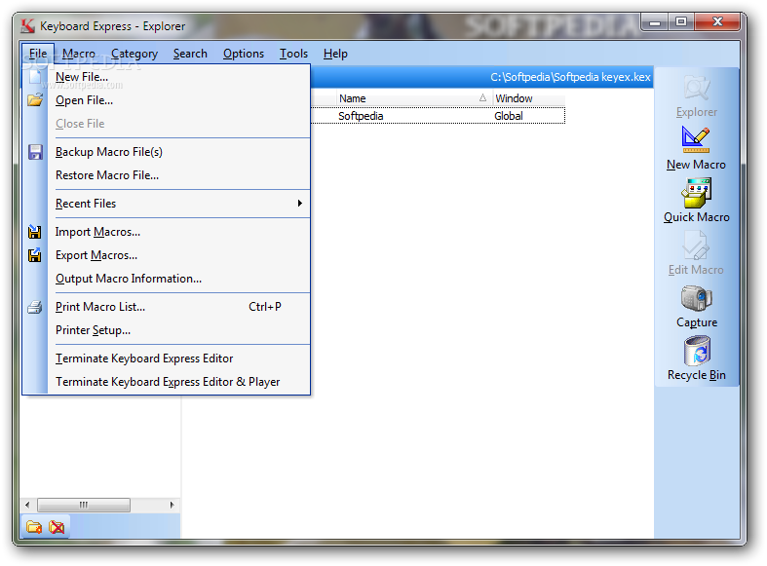Click the Keyboard Express title bar logo
This screenshot has height=566, width=767.
[27, 25]
